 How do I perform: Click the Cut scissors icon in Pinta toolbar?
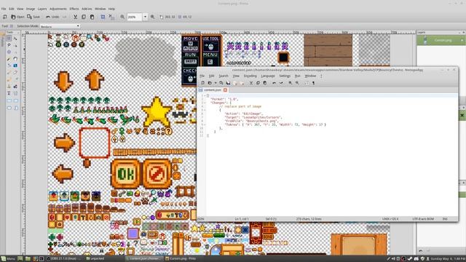75,17
